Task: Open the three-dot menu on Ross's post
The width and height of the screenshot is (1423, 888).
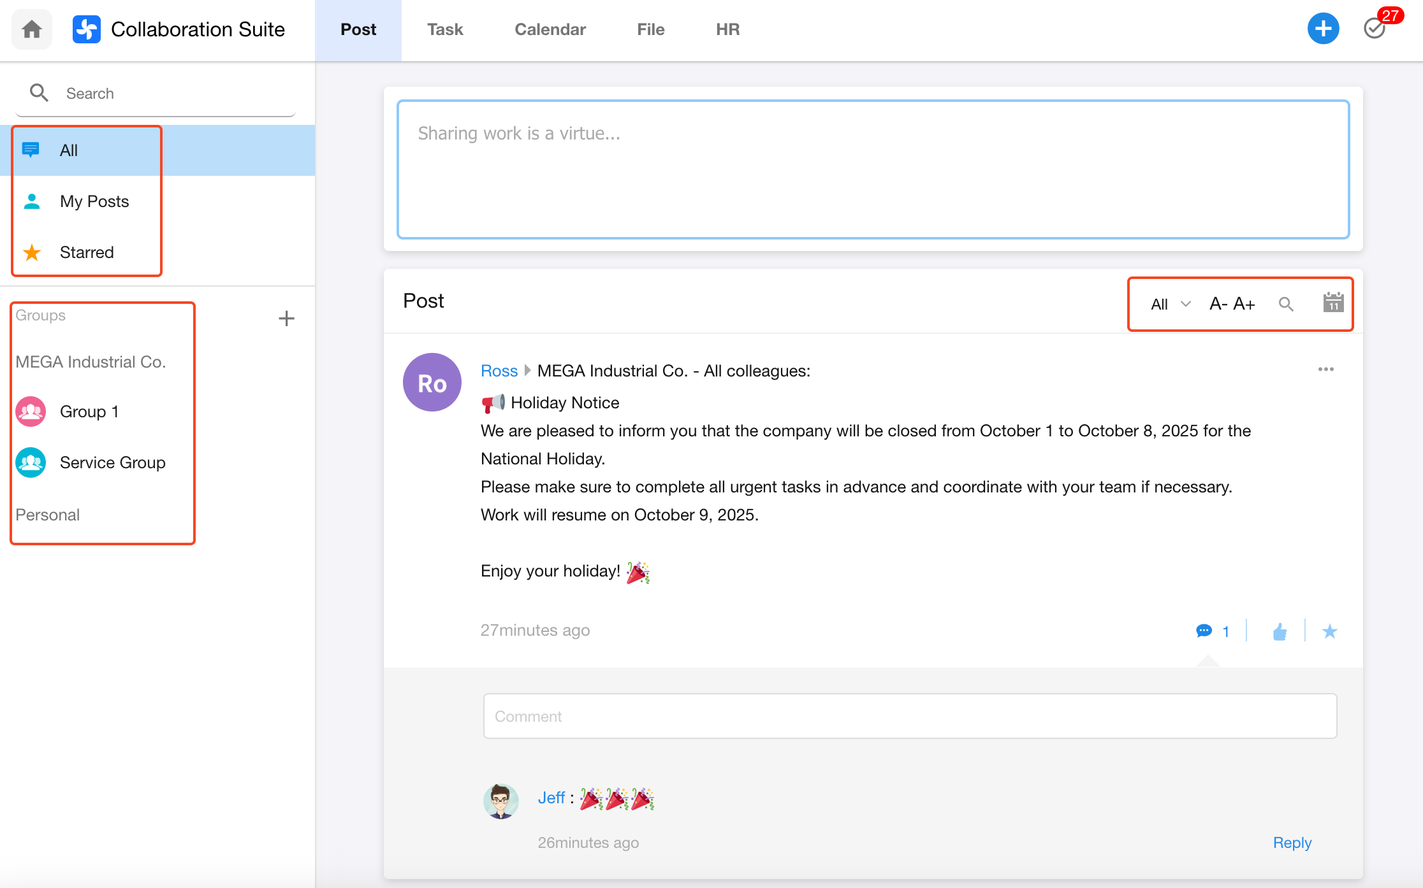Action: coord(1326,369)
